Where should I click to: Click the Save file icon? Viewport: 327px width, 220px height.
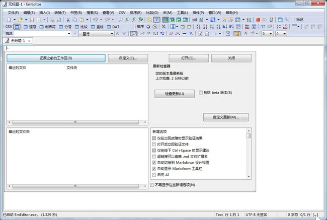(x=32, y=20)
